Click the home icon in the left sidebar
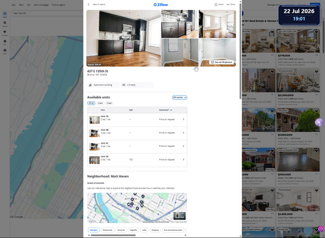The image size is (325, 238). (5, 41)
